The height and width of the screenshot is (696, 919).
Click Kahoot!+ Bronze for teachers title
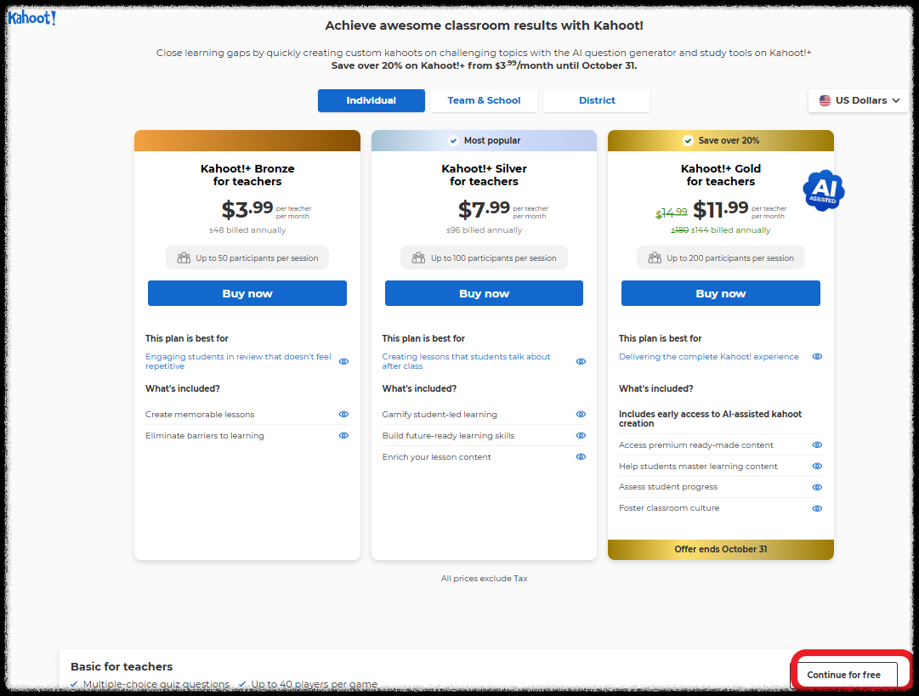(247, 174)
